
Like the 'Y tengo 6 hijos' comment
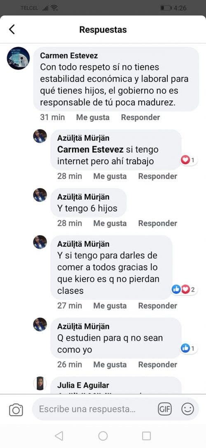[x=110, y=223]
